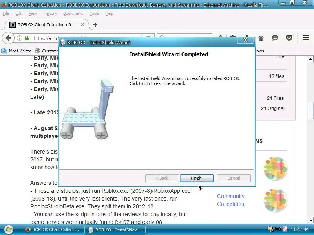
Task: Click the Finish button in the wizard
Action: (197, 178)
